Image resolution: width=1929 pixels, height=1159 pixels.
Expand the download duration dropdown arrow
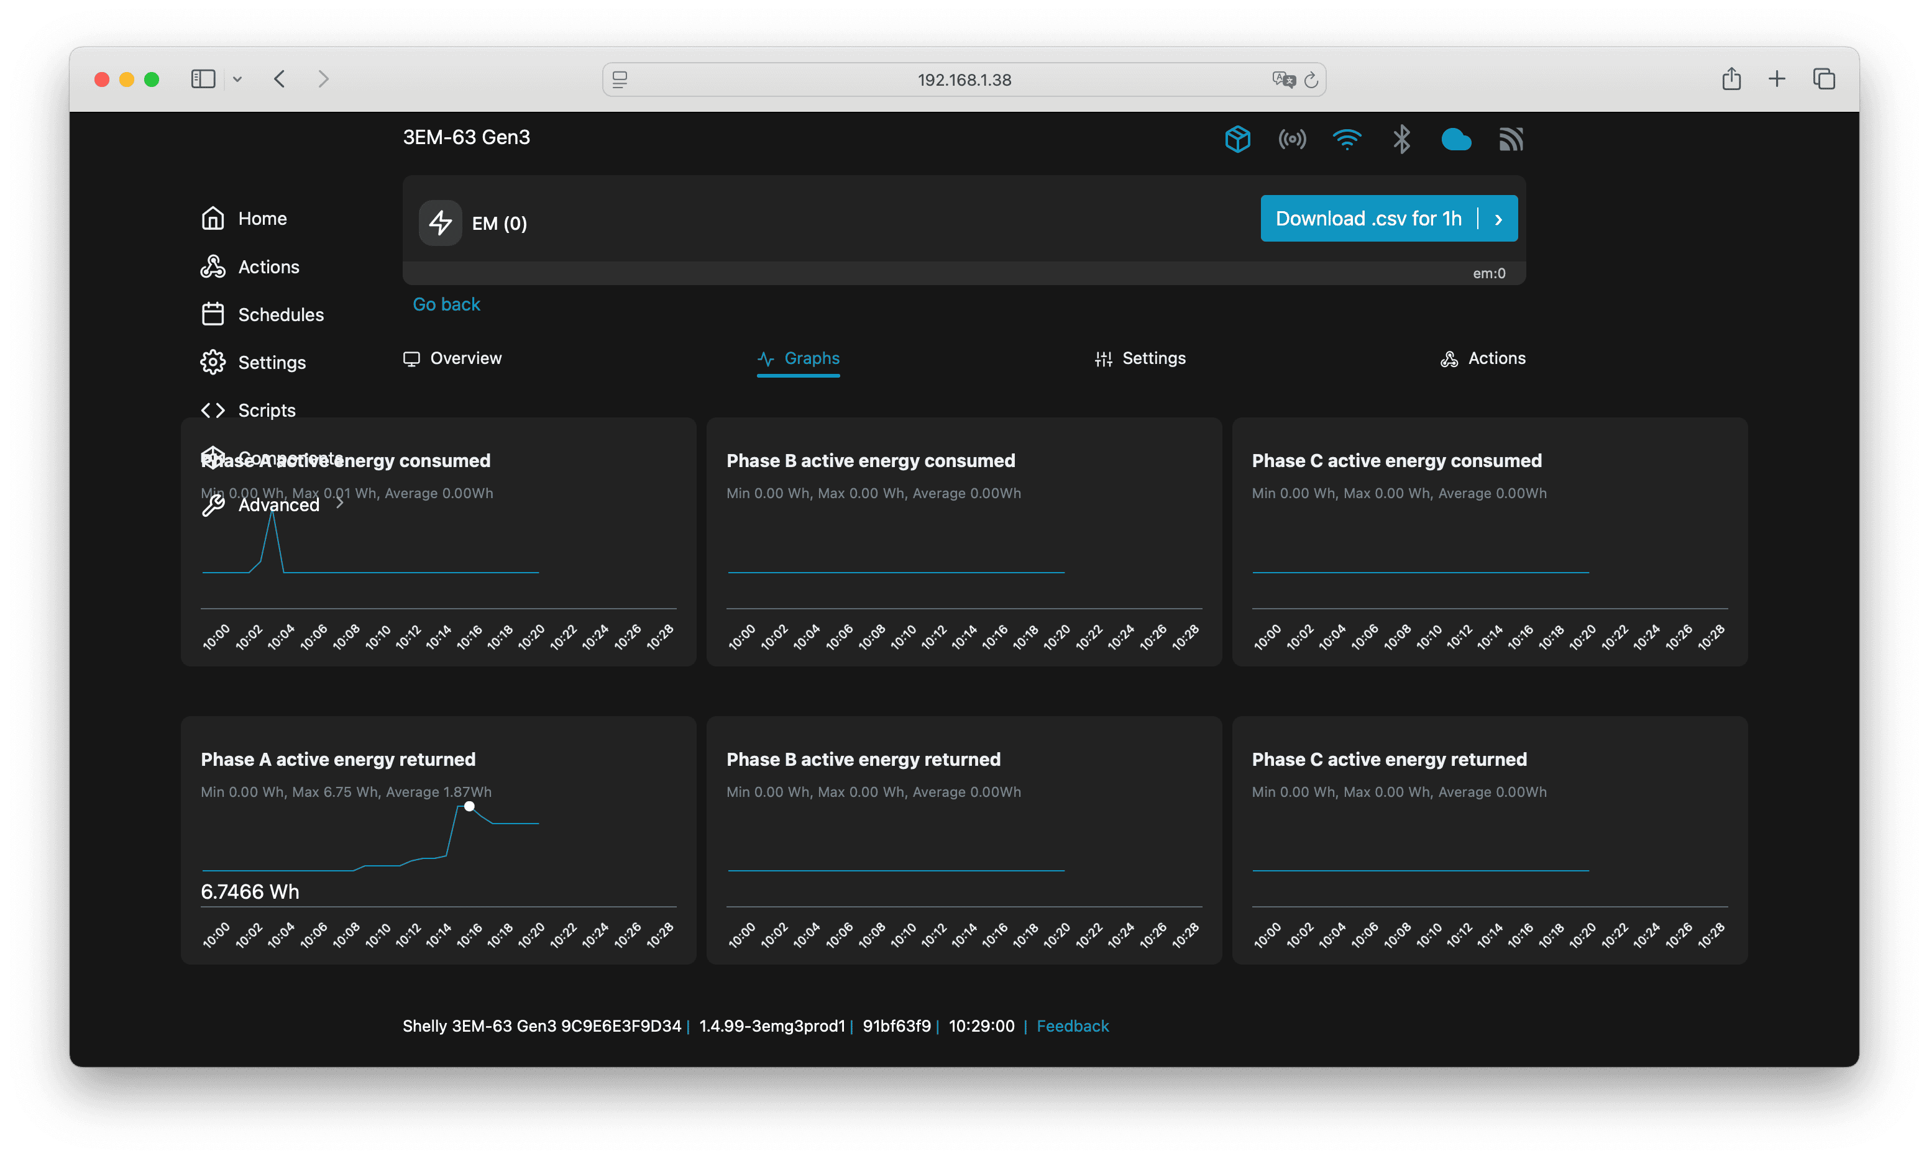pos(1498,219)
